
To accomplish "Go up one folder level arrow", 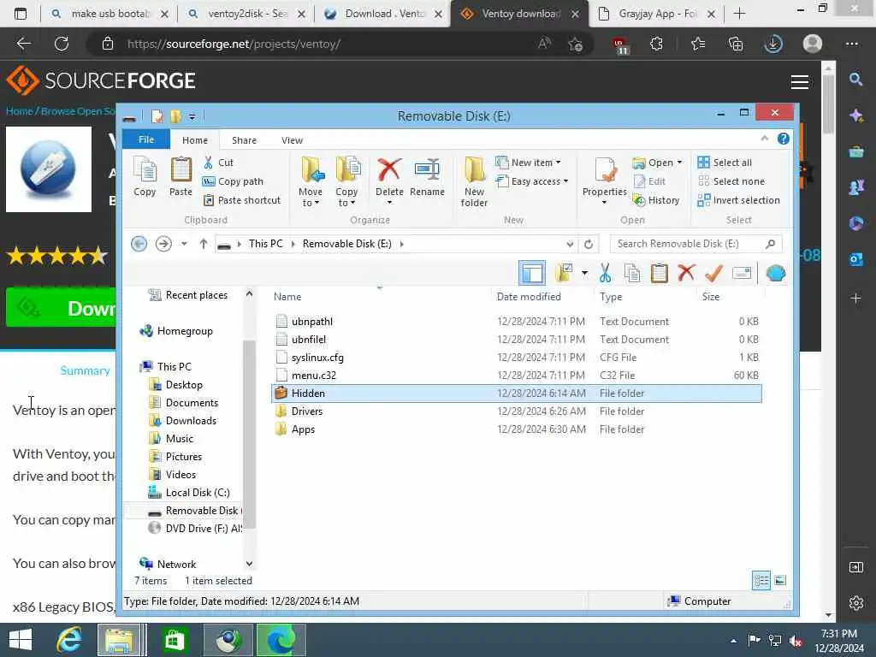I will tap(204, 244).
